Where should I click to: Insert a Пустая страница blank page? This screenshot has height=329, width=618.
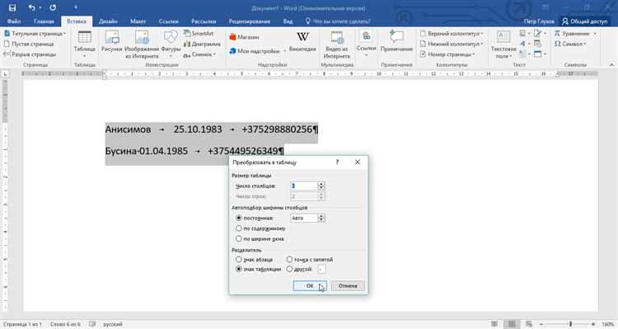[29, 45]
